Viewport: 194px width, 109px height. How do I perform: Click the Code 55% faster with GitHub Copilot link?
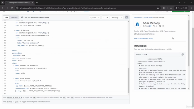(35, 18)
